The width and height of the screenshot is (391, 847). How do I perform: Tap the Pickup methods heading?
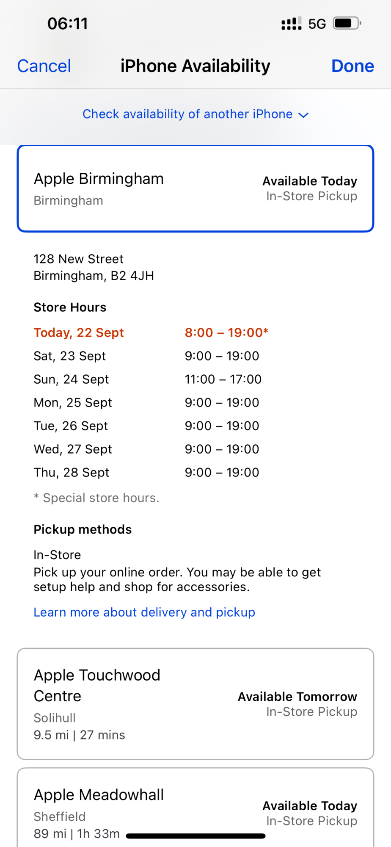(83, 529)
